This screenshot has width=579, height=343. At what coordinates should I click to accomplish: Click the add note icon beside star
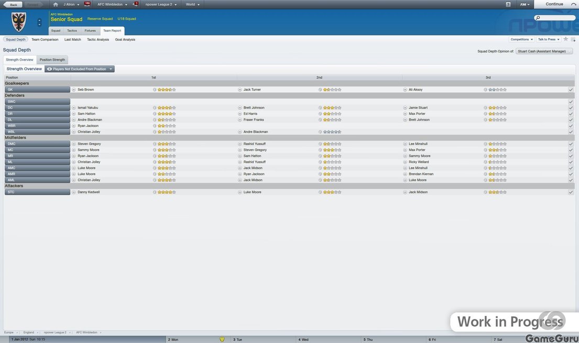pyautogui.click(x=573, y=39)
